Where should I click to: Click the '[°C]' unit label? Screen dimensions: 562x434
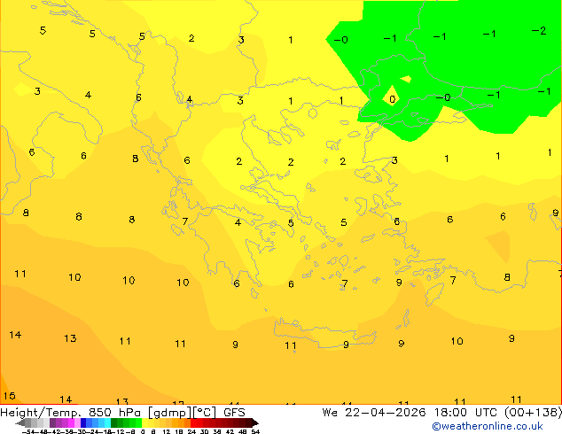[205, 412]
